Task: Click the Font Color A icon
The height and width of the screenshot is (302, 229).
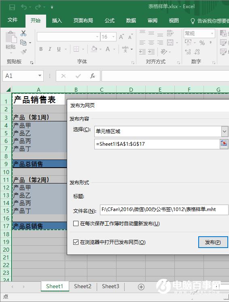Action: [x=108, y=49]
